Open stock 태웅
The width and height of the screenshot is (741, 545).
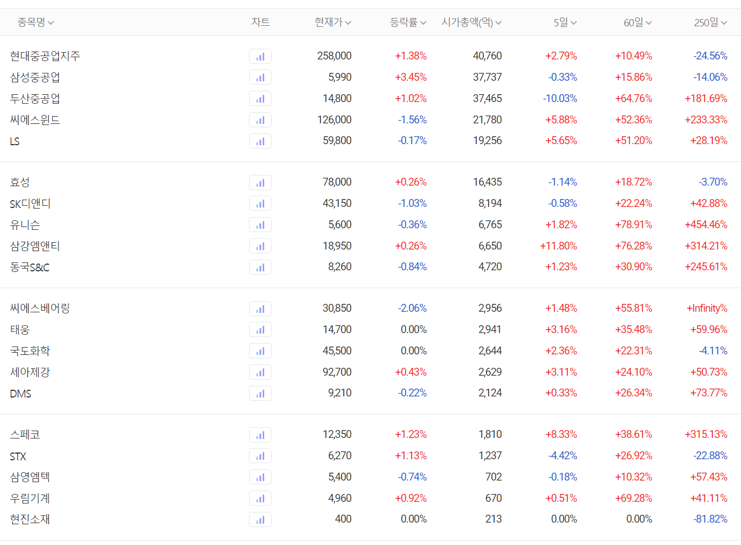(20, 330)
